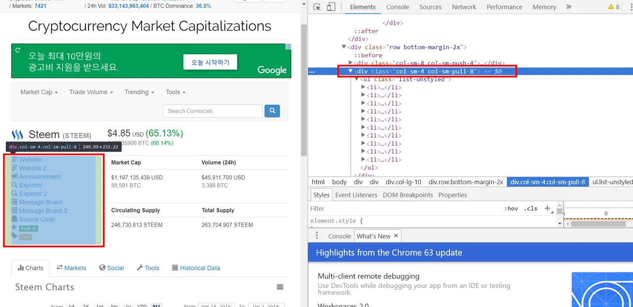The image size is (633, 307).
Task: Click the tag icon next to Coin label
Action: point(14,236)
